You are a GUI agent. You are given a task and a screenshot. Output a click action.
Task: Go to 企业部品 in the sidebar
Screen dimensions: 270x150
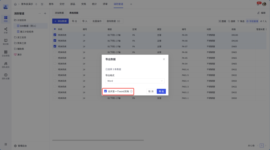tap(6, 53)
